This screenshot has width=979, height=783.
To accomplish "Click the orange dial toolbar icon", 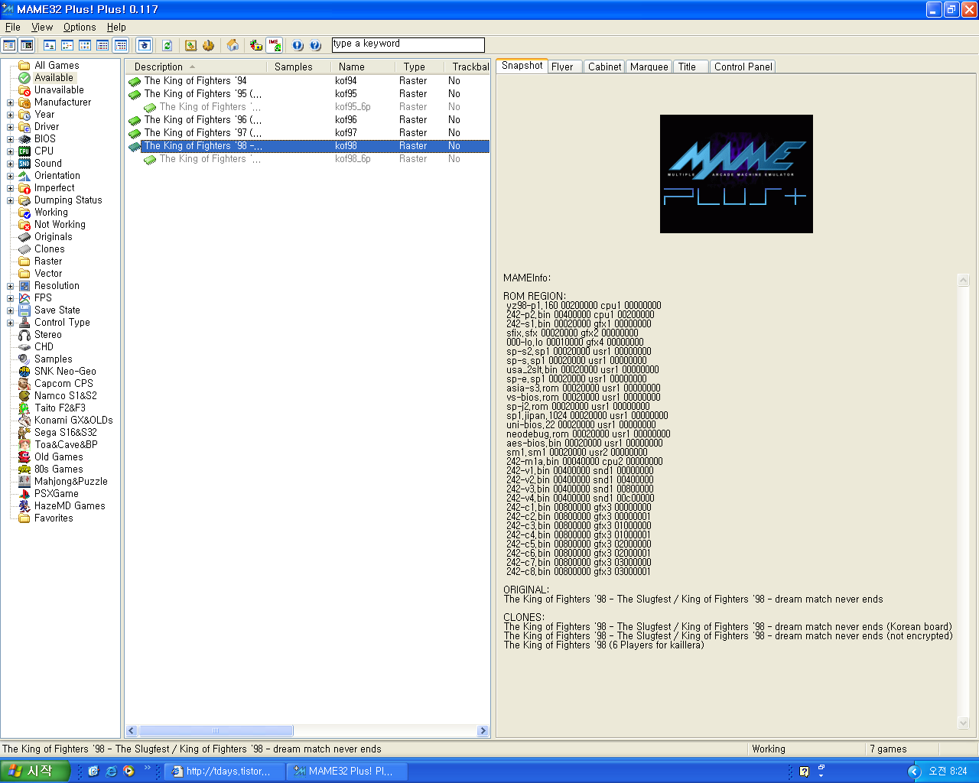I will click(208, 45).
